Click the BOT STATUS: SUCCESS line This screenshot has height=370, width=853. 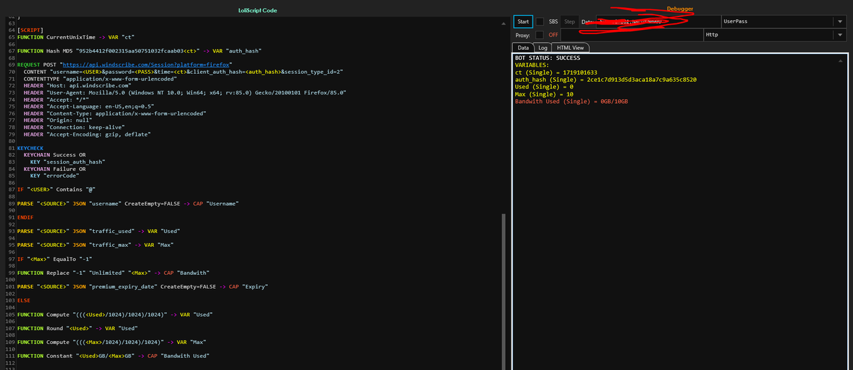pos(547,58)
